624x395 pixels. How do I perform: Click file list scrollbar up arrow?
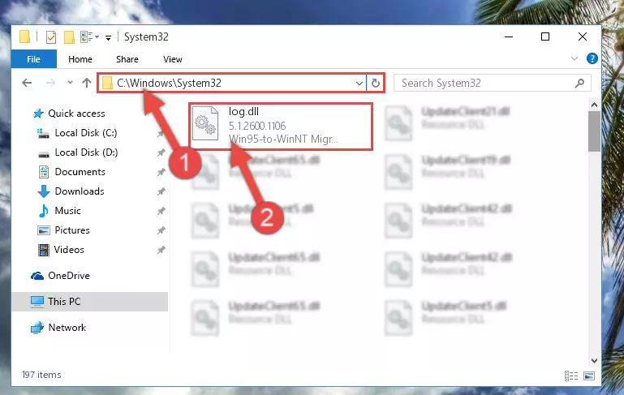[x=594, y=105]
